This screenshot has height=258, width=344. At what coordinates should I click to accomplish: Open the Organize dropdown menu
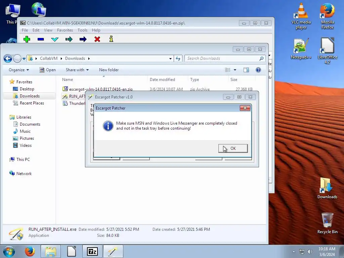pyautogui.click(x=19, y=70)
